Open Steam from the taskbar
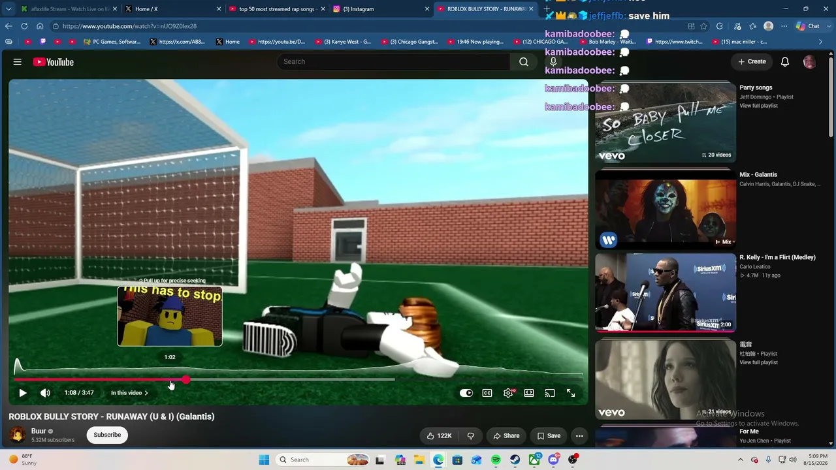Image resolution: width=836 pixels, height=470 pixels. (x=515, y=460)
